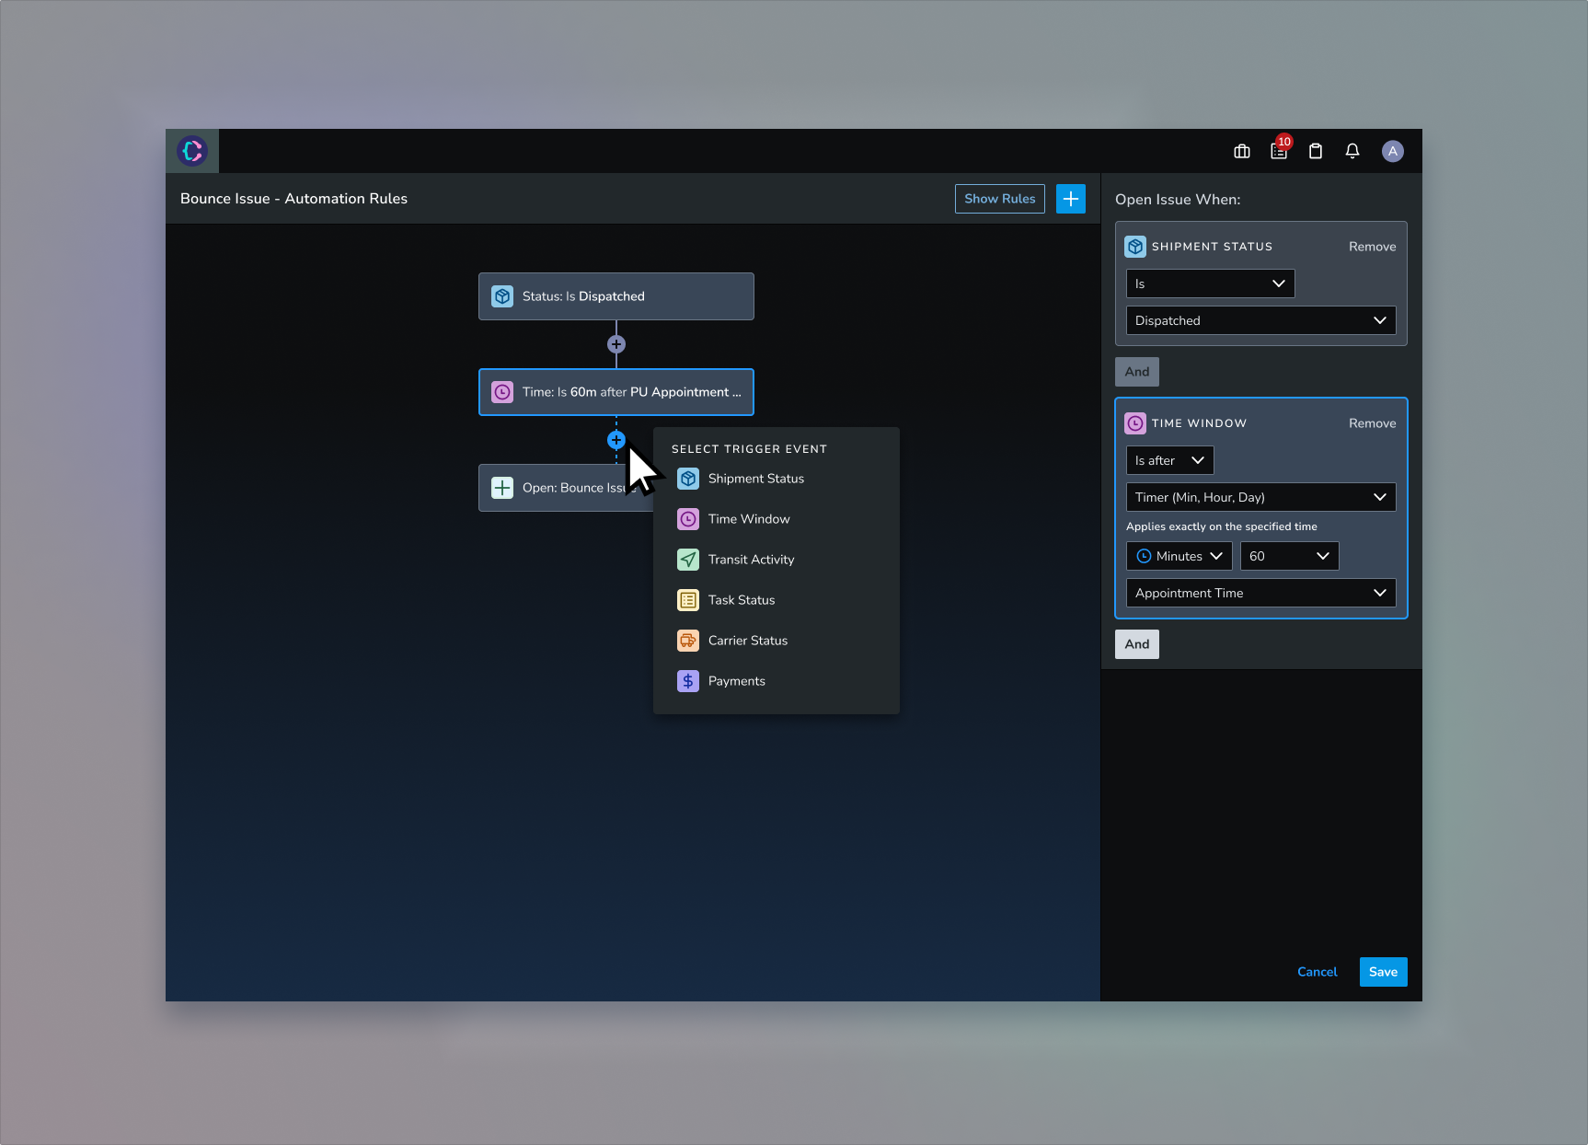Viewport: 1588px width, 1145px height.
Task: Select Task Status from the trigger event menu
Action: point(740,599)
